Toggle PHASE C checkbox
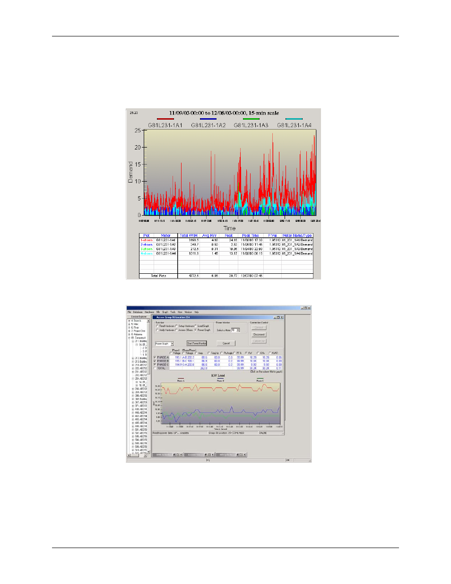Screen dimensions: 451x584 155,365
